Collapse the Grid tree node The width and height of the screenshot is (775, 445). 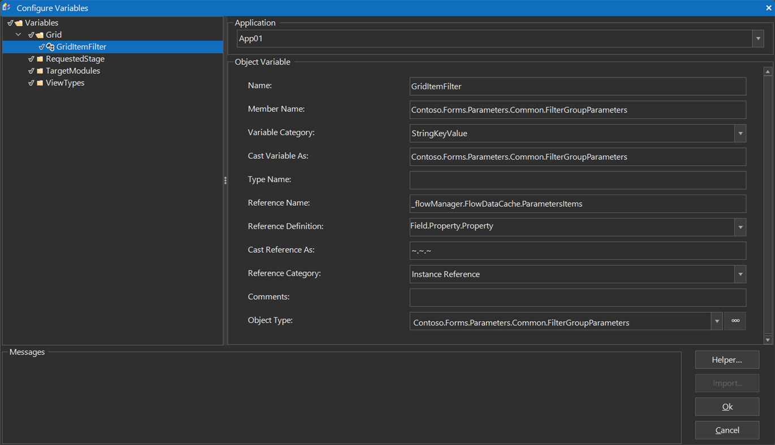click(x=19, y=35)
